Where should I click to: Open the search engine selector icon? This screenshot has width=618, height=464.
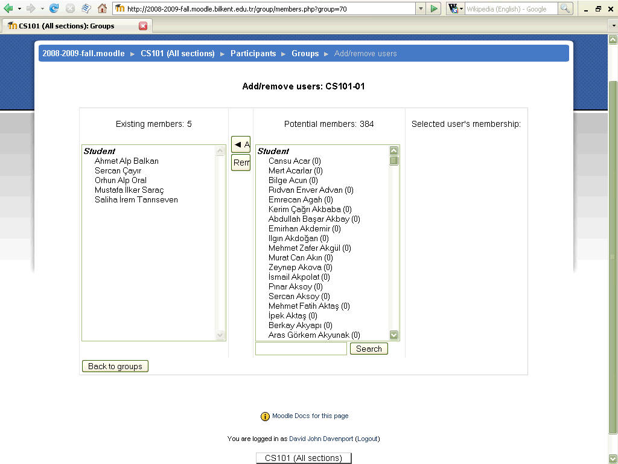click(455, 8)
